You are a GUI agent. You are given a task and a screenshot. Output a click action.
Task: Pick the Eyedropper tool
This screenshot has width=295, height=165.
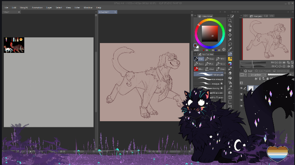tap(230, 49)
